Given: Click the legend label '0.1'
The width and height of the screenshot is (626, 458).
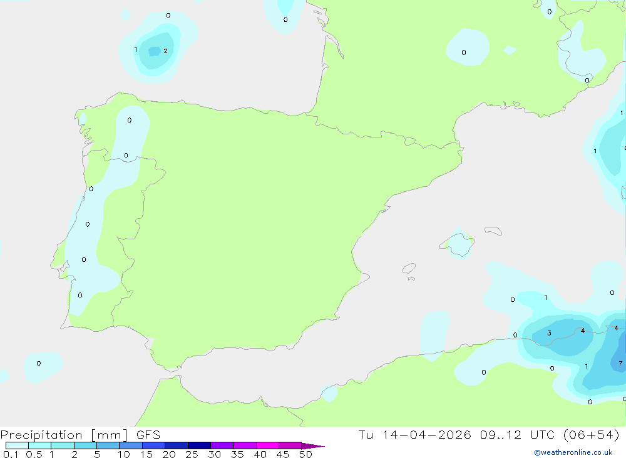Looking at the screenshot, I should coord(11,454).
